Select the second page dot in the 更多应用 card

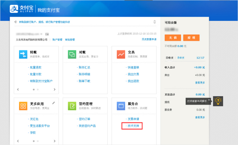(38, 141)
